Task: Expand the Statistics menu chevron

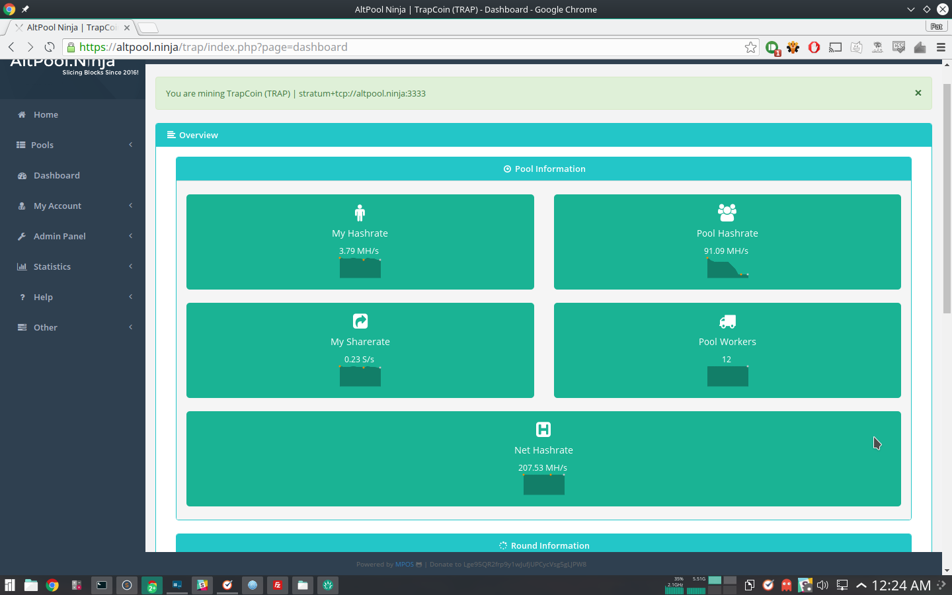Action: tap(131, 266)
